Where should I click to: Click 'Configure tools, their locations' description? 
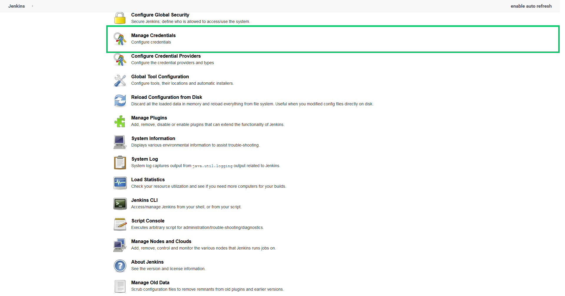182,83
